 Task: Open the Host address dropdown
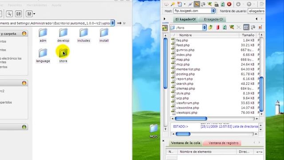click(213, 11)
